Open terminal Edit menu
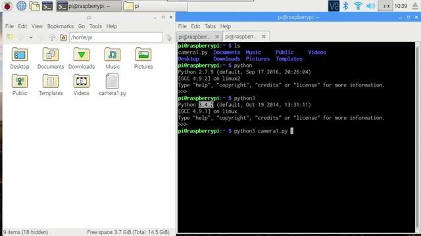This screenshot has height=236, width=421. pos(195,26)
